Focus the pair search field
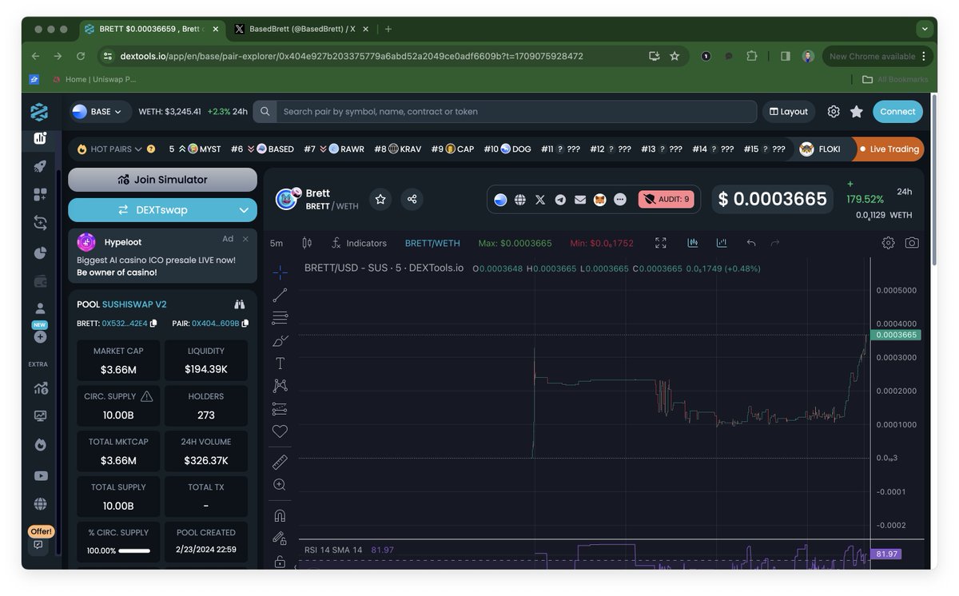 [516, 112]
